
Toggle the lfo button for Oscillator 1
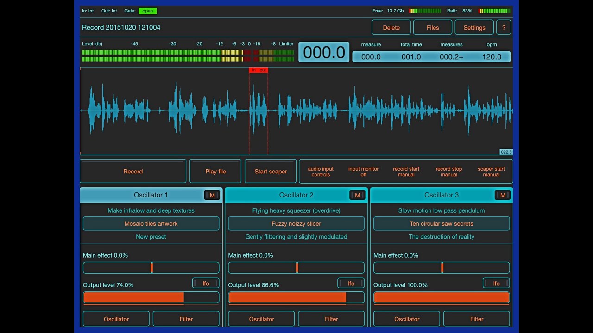tap(206, 284)
